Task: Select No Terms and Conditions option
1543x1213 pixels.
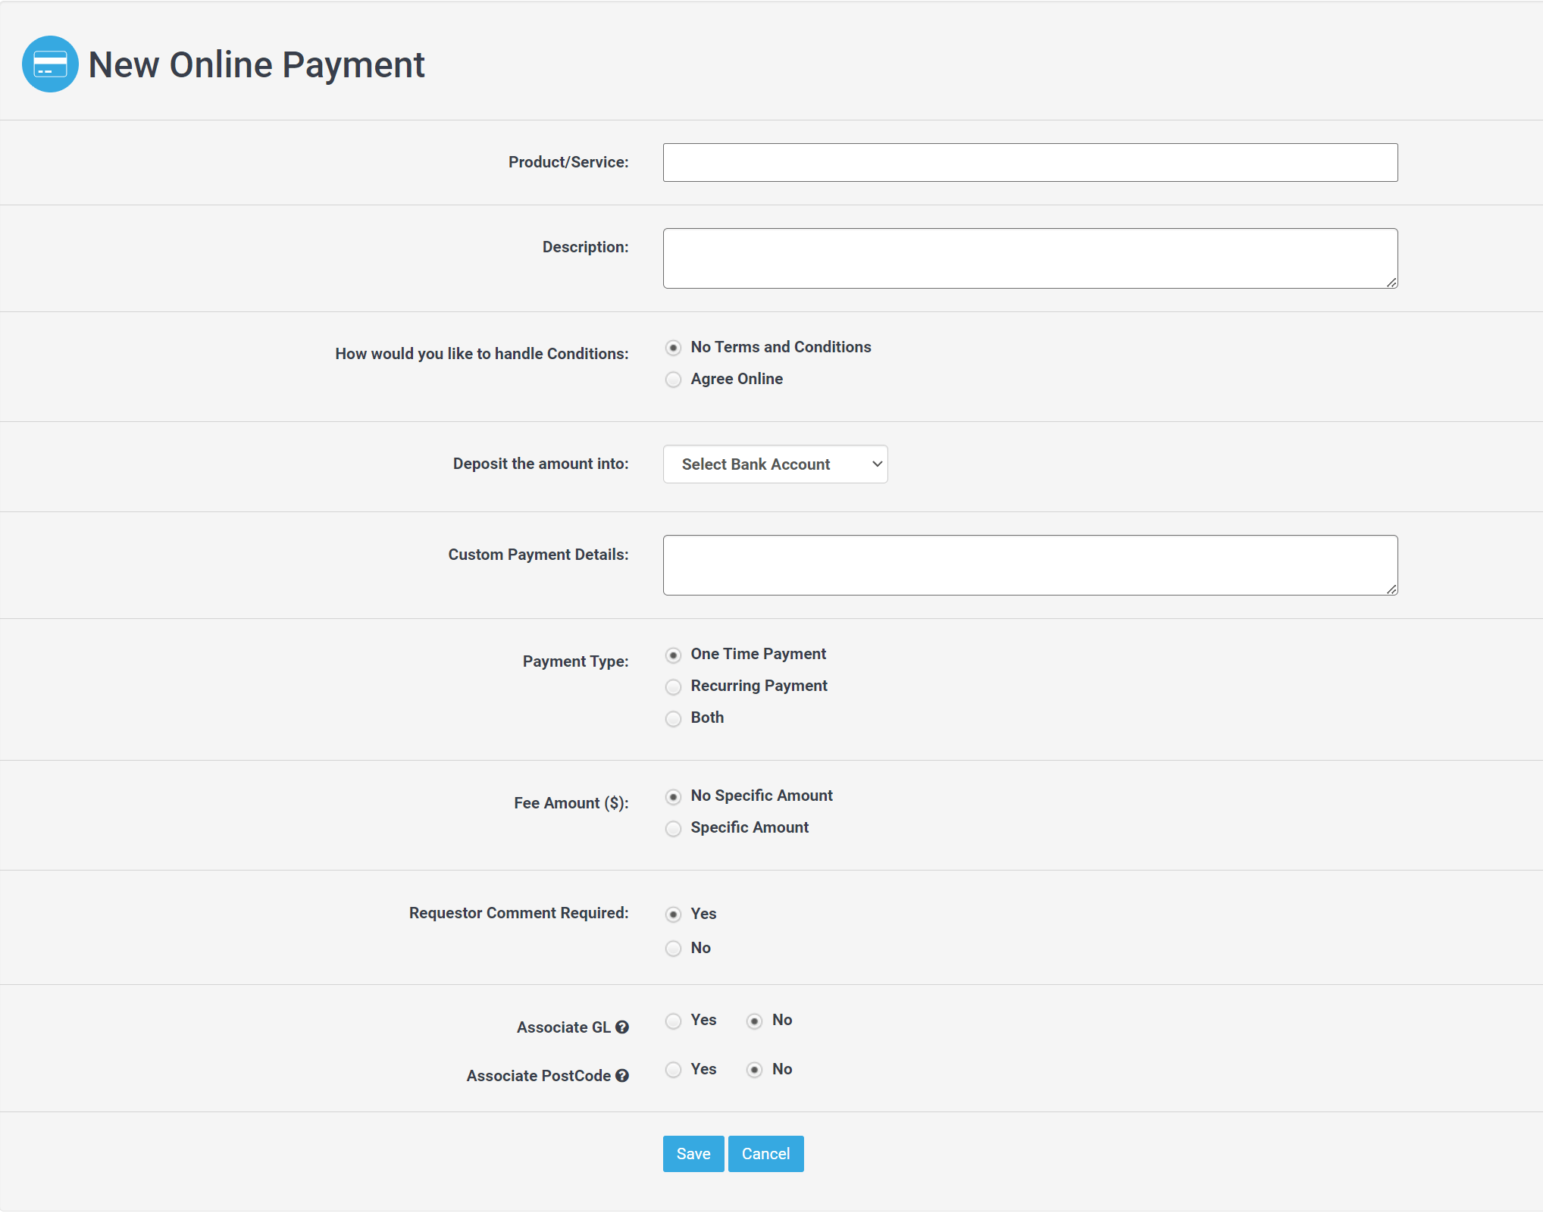Action: tap(673, 348)
